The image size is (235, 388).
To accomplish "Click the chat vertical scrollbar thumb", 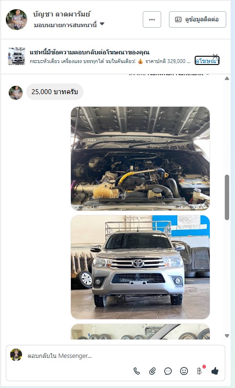I will (227, 197).
